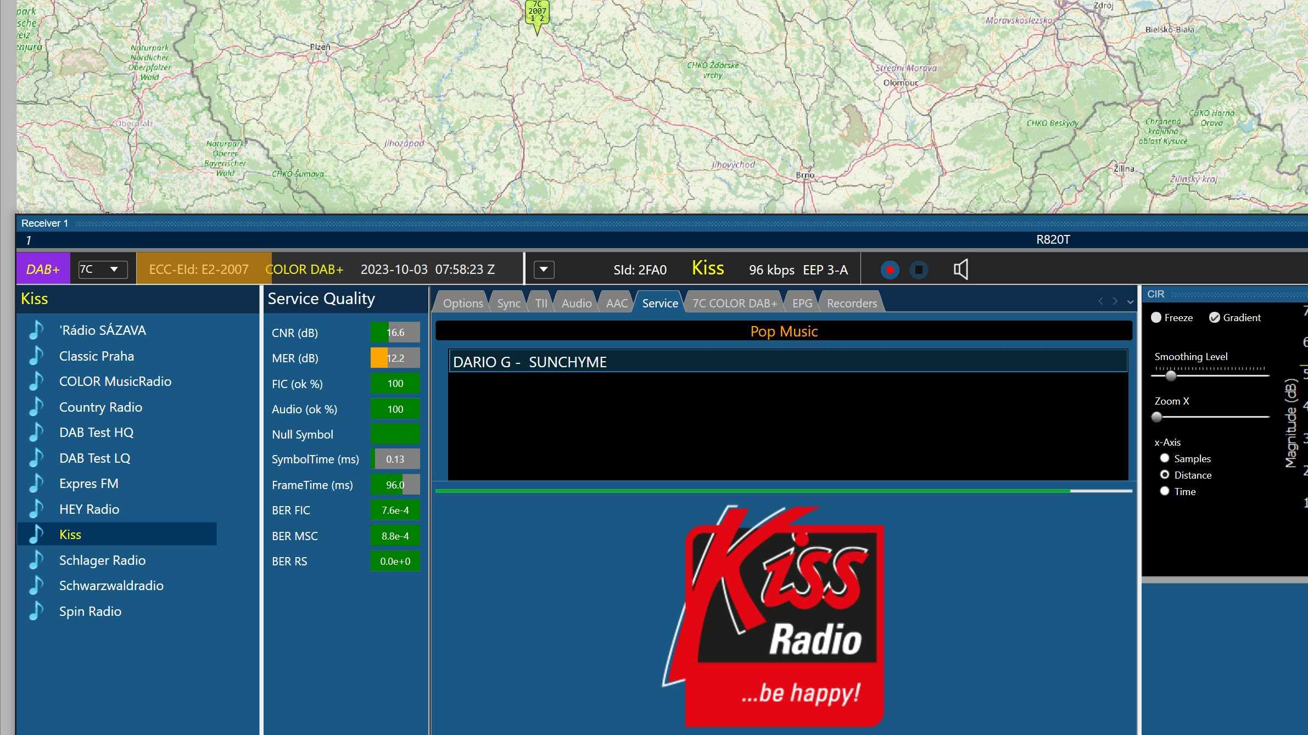Click the music note icon beside DAB Test HQ
The width and height of the screenshot is (1308, 735).
pos(36,433)
